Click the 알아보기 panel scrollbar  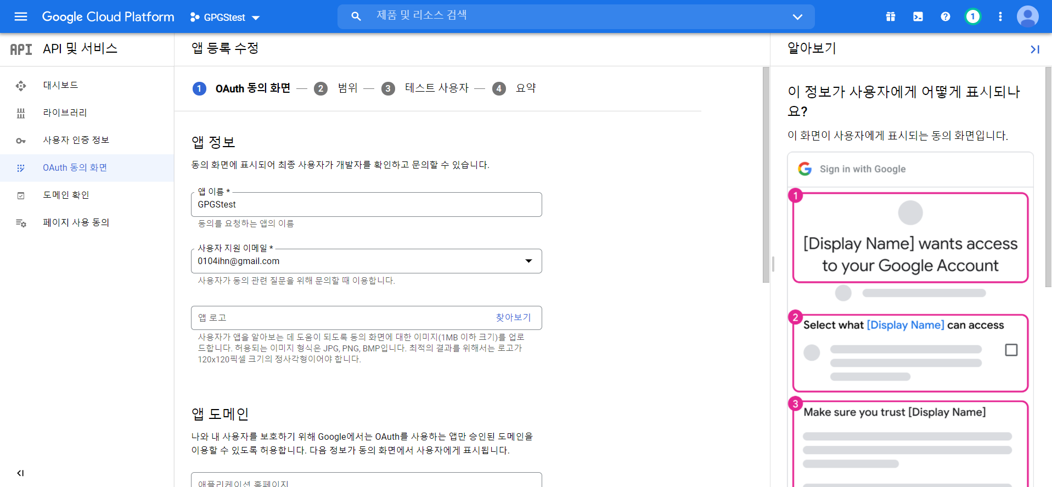pos(1048,177)
